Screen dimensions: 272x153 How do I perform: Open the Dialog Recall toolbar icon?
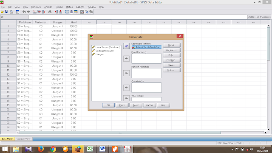click(17, 12)
